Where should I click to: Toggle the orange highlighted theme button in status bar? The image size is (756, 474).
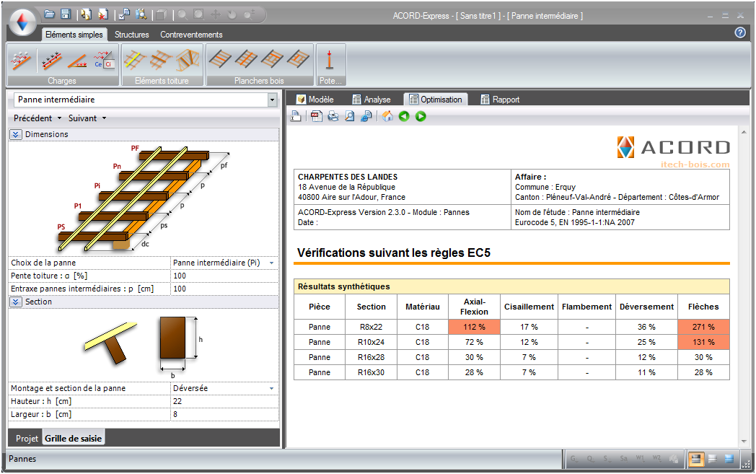696,458
